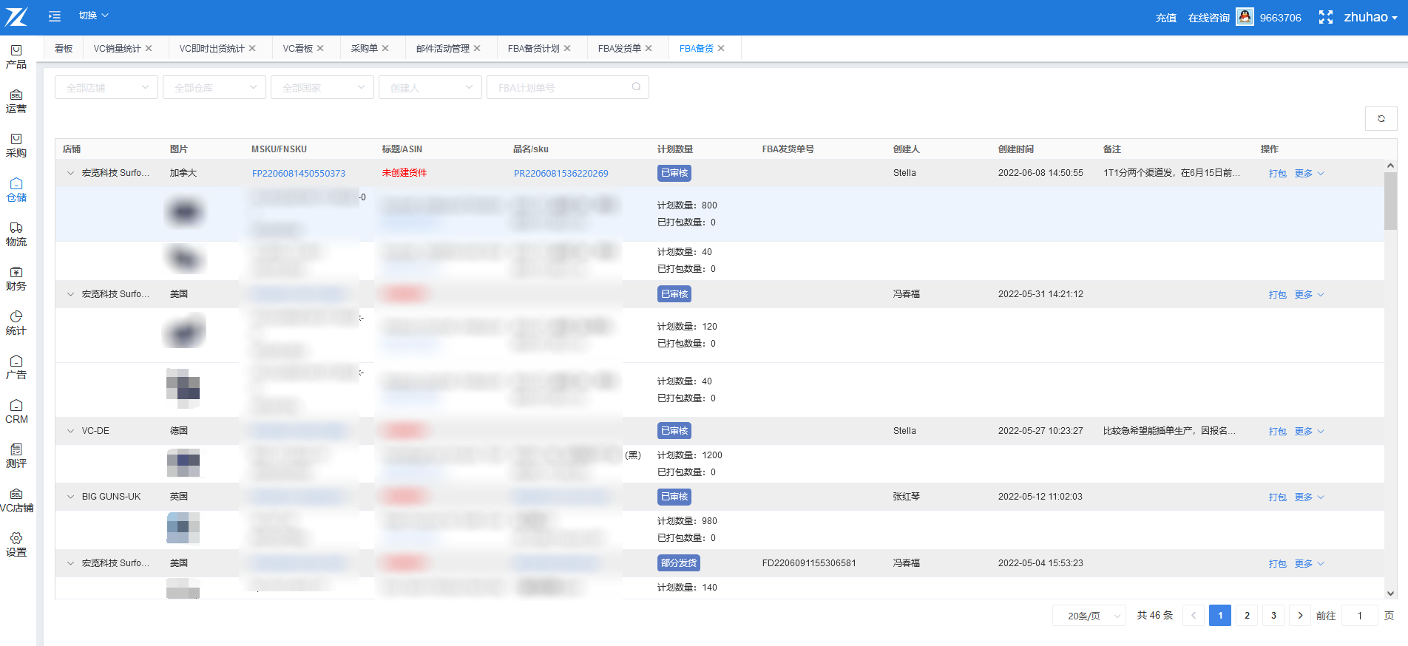Click the search icon in FBA计划单号 field

point(636,87)
